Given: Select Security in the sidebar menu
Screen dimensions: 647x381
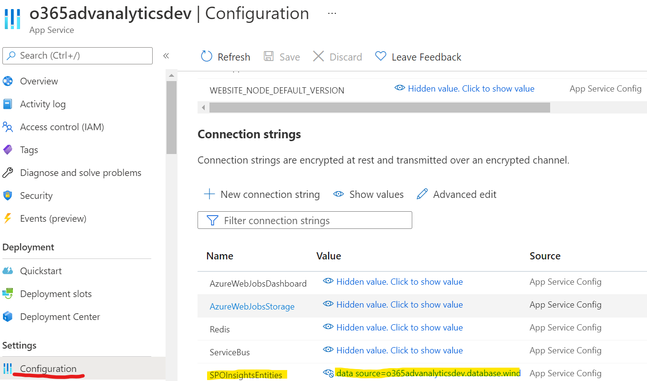Looking at the screenshot, I should point(36,196).
